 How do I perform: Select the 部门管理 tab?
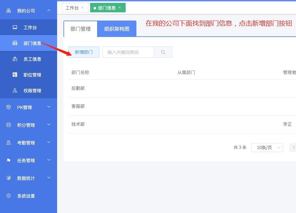tap(81, 29)
